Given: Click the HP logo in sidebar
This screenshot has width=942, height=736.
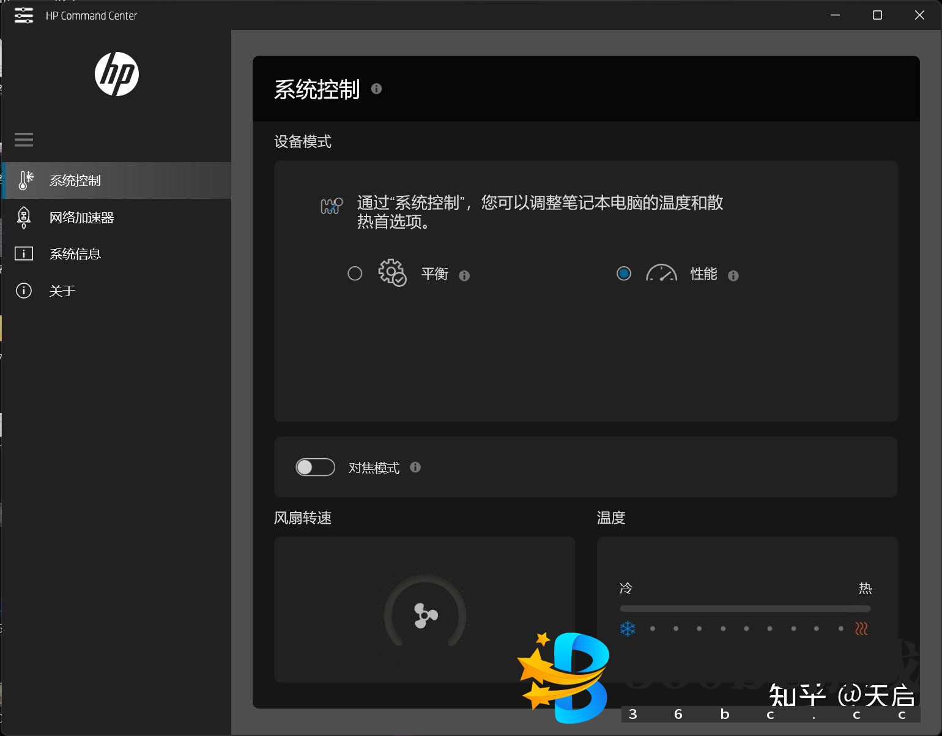Looking at the screenshot, I should point(117,74).
